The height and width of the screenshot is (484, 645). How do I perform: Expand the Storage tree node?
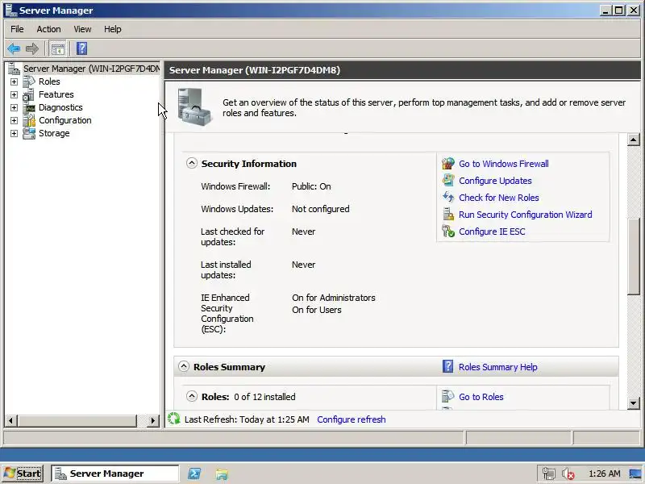(14, 133)
